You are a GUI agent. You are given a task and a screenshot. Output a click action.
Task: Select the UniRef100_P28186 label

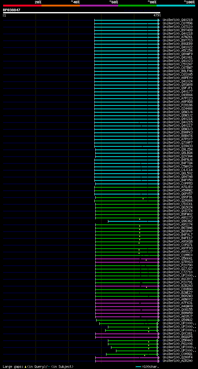click(x=178, y=105)
